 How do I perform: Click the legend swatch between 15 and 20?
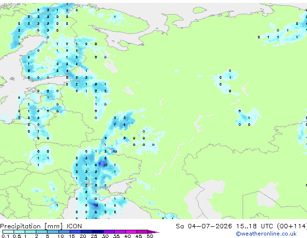[76, 232]
